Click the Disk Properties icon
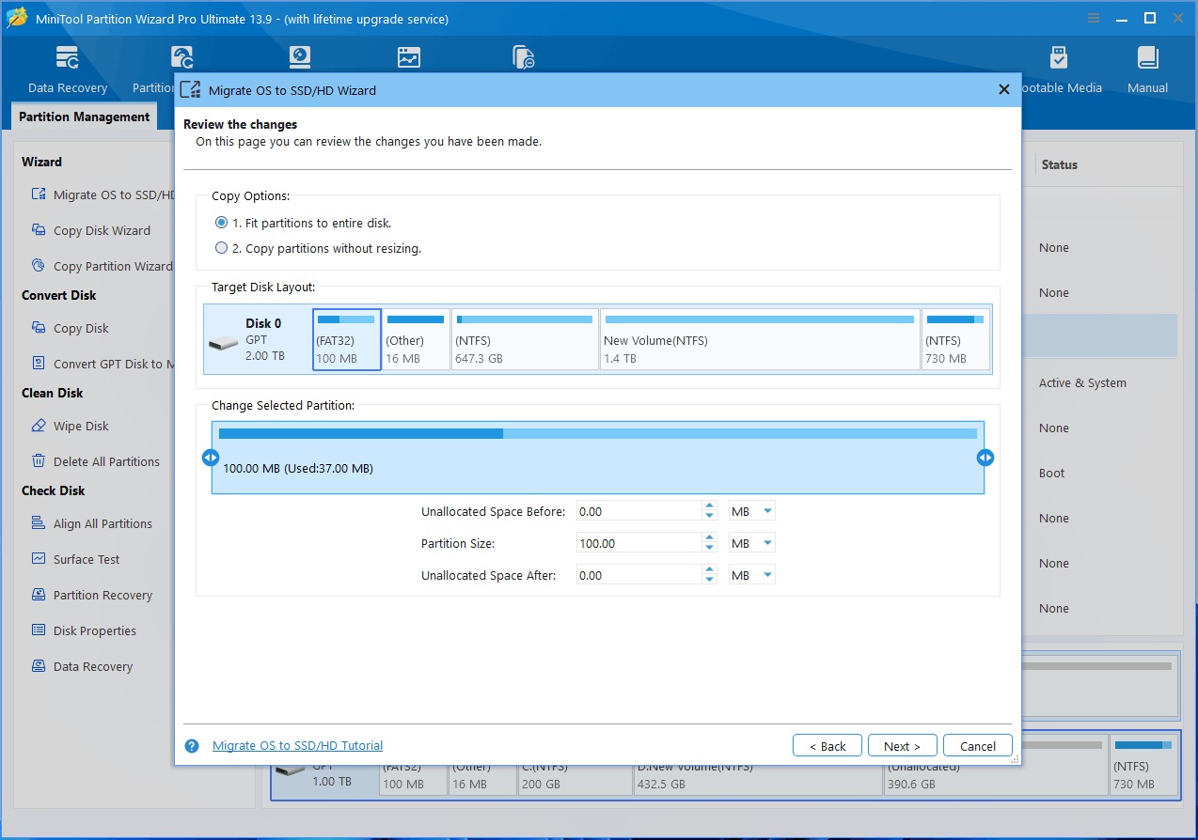 pos(39,630)
